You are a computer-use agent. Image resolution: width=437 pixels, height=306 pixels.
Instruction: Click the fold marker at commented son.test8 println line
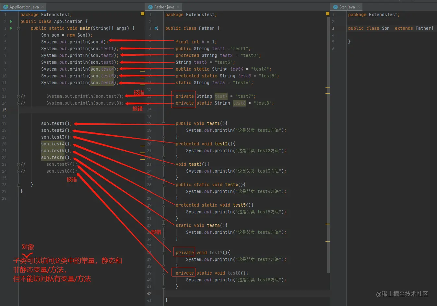point(18,103)
